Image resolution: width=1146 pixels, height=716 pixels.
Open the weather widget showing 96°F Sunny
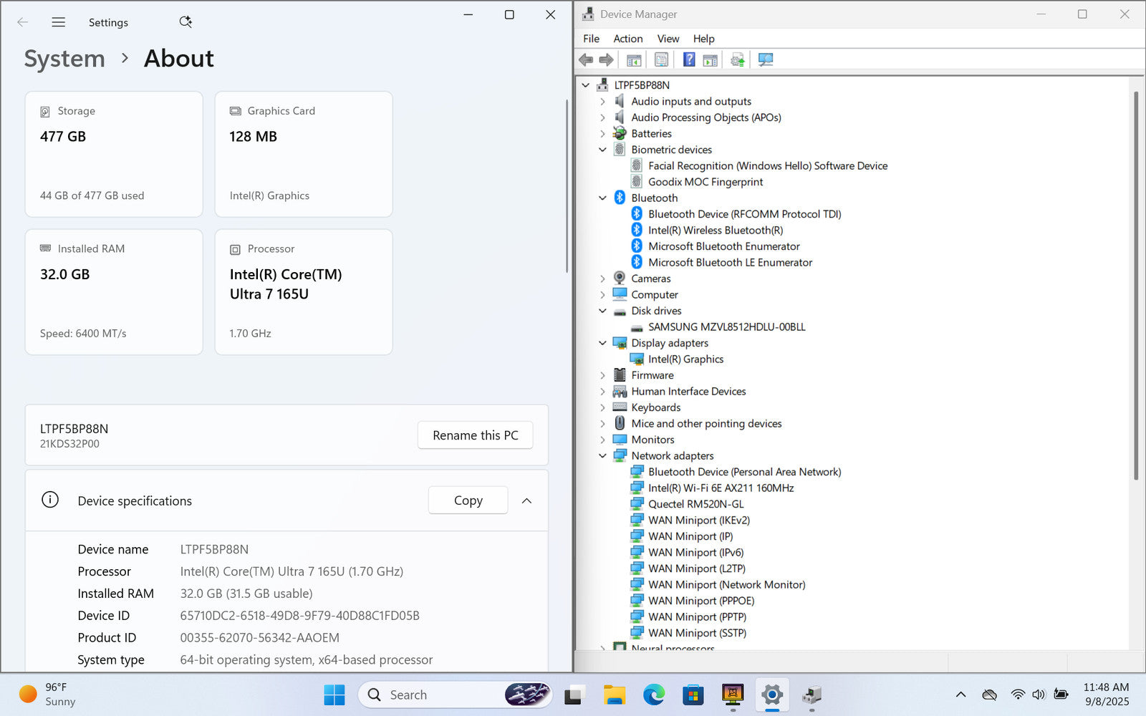pyautogui.click(x=47, y=695)
